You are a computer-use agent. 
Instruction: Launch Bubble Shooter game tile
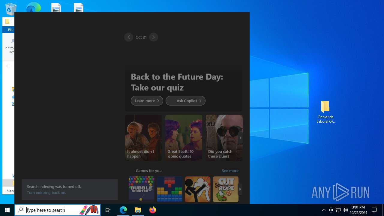tap(142, 189)
